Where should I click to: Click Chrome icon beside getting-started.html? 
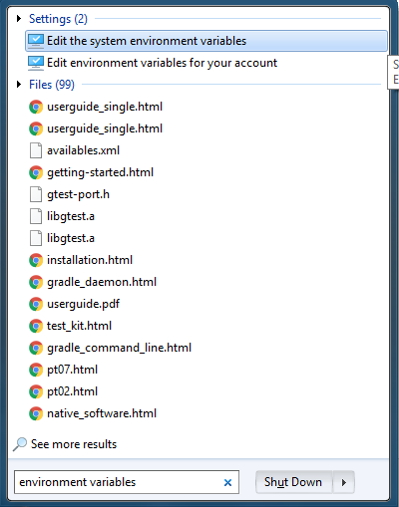coord(36,172)
